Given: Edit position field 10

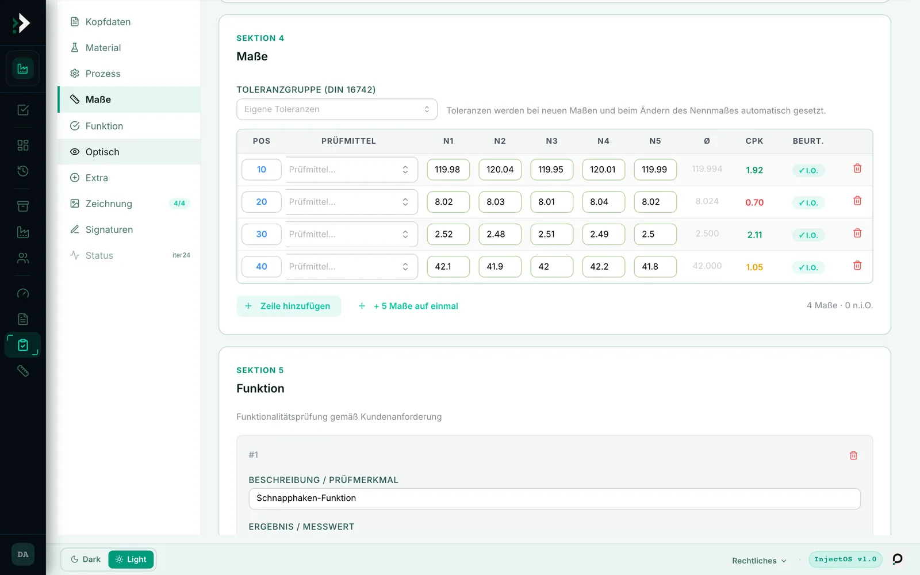Looking at the screenshot, I should [262, 170].
